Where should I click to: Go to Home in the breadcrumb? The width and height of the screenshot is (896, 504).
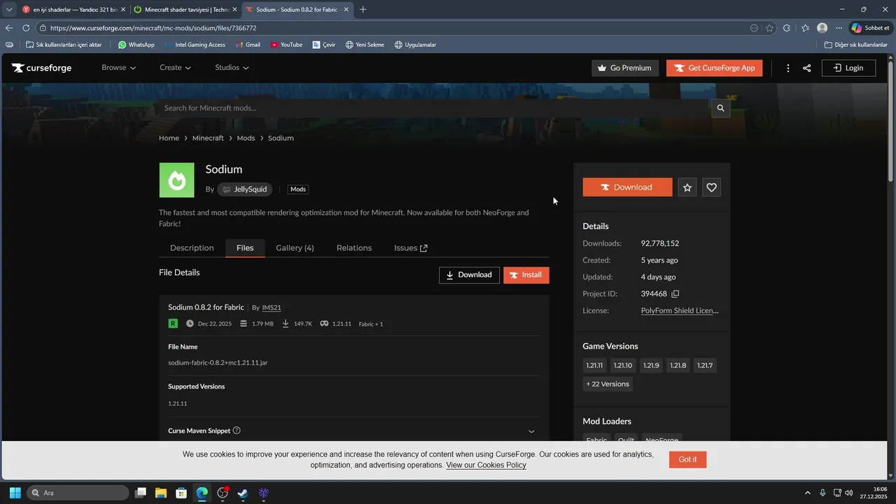tap(169, 138)
